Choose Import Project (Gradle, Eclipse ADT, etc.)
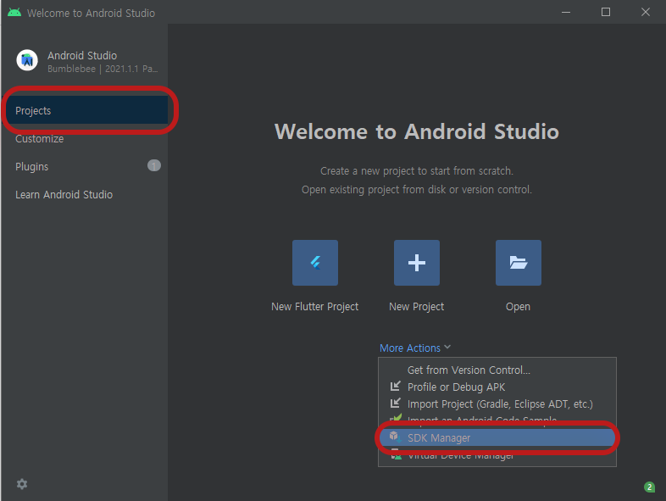This screenshot has height=501, width=666. coord(497,404)
